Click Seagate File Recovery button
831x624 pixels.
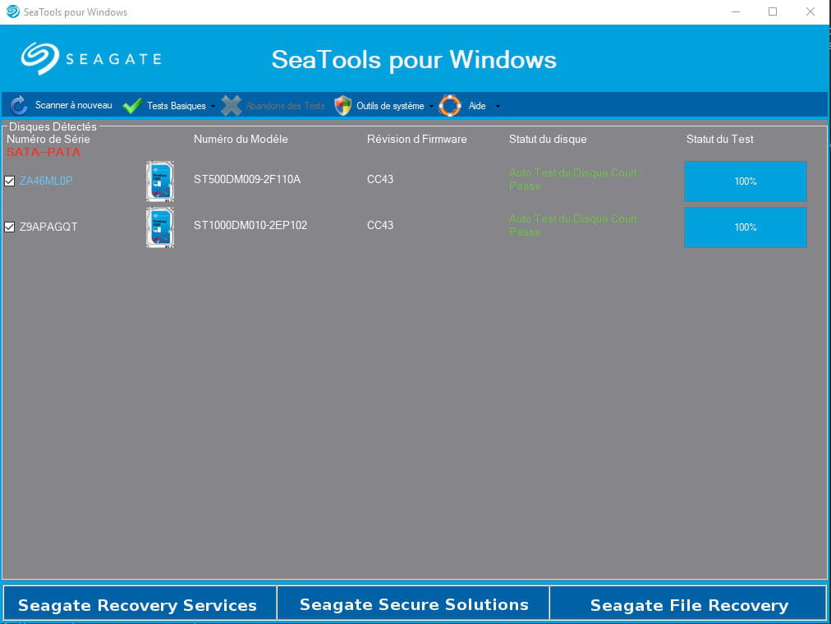click(x=688, y=605)
